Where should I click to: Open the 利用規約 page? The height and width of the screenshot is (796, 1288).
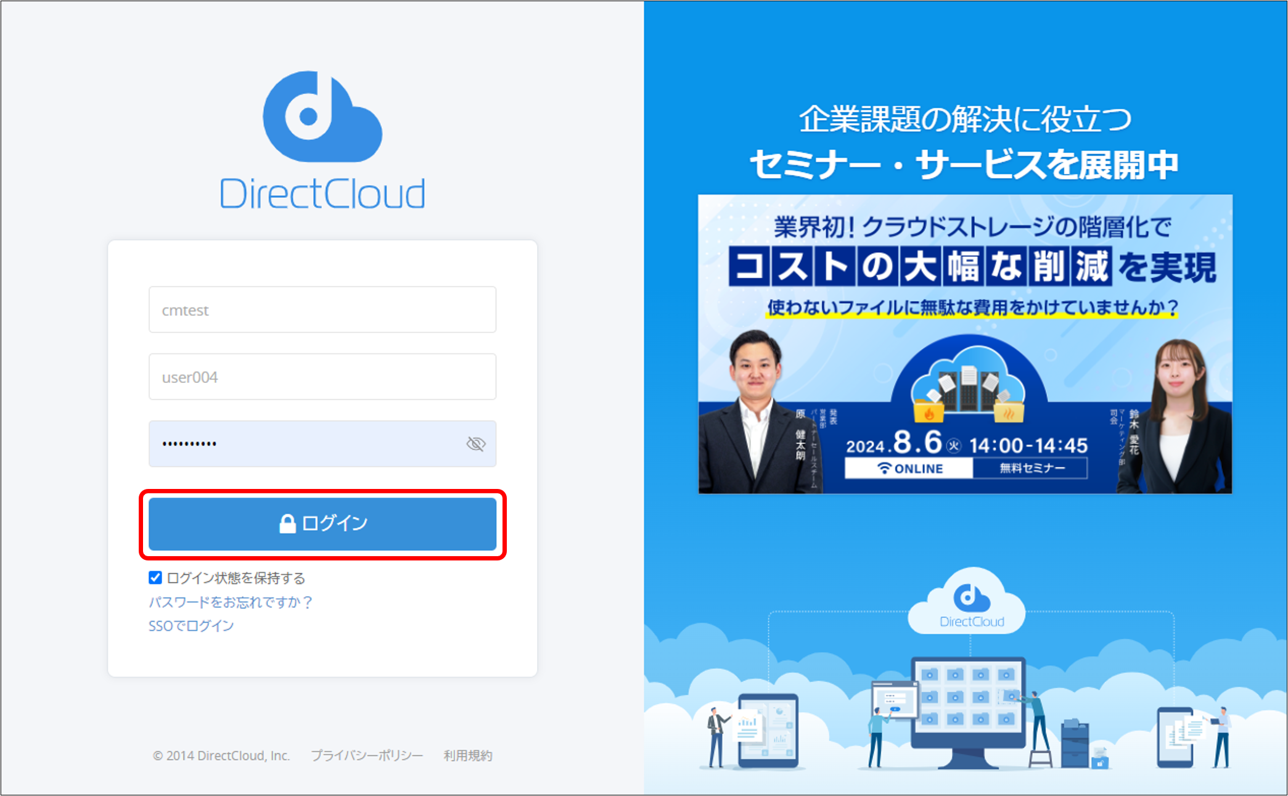coord(467,755)
